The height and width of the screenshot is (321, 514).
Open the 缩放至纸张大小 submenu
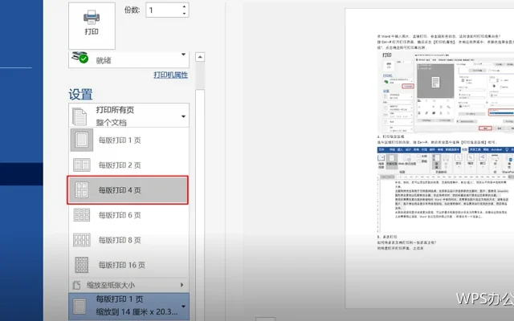pos(128,285)
